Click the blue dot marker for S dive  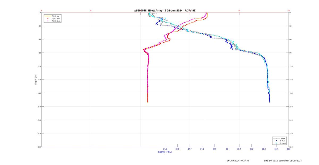[276, 141]
